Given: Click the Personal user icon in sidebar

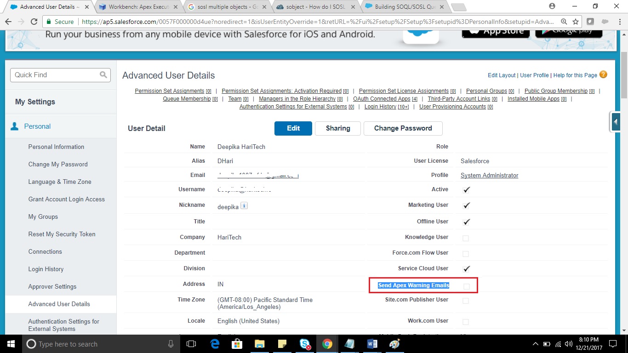Looking at the screenshot, I should point(15,126).
